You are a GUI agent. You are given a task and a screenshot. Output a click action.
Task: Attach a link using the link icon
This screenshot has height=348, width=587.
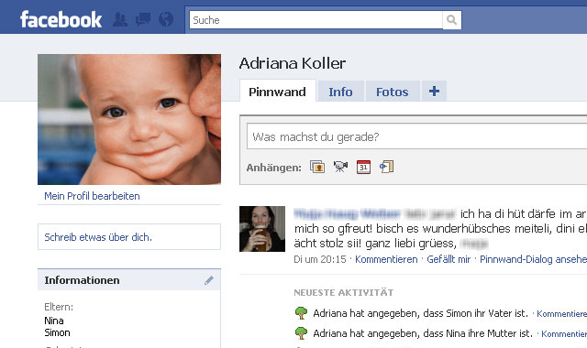387,167
